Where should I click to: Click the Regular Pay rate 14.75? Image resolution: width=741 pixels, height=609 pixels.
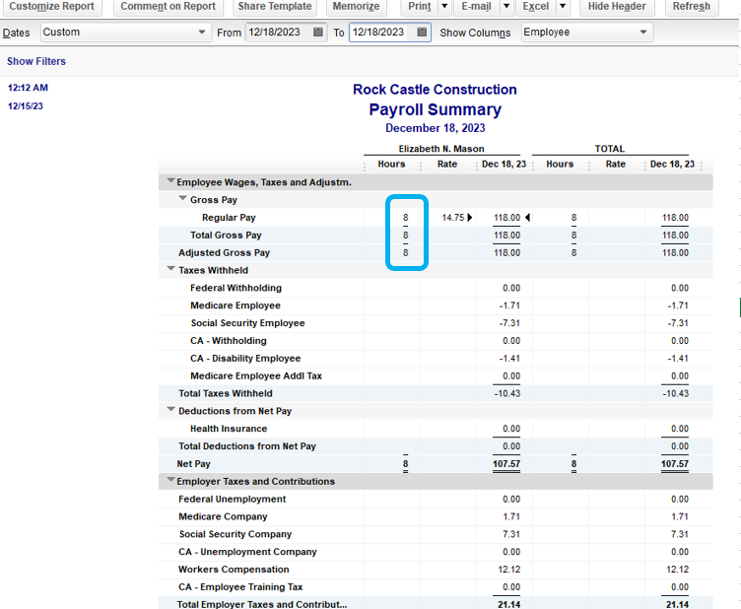coord(452,218)
